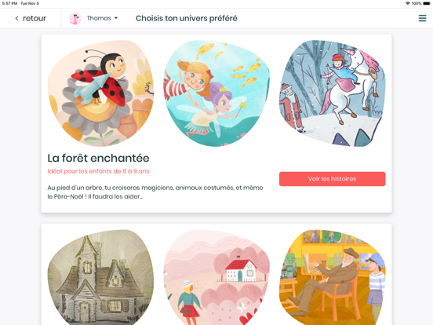433x325 pixels.
Task: Tap Thomas's pink avatar icon
Action: [75, 18]
